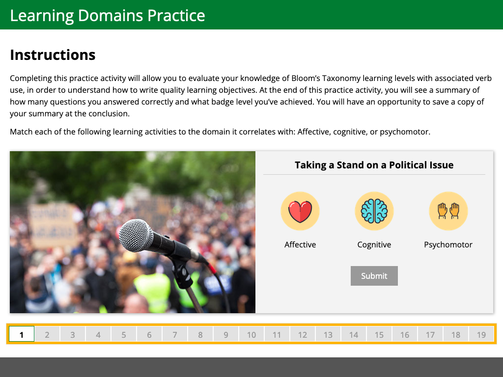Pick the Psychomotor hands icon
The image size is (503, 377).
click(448, 211)
